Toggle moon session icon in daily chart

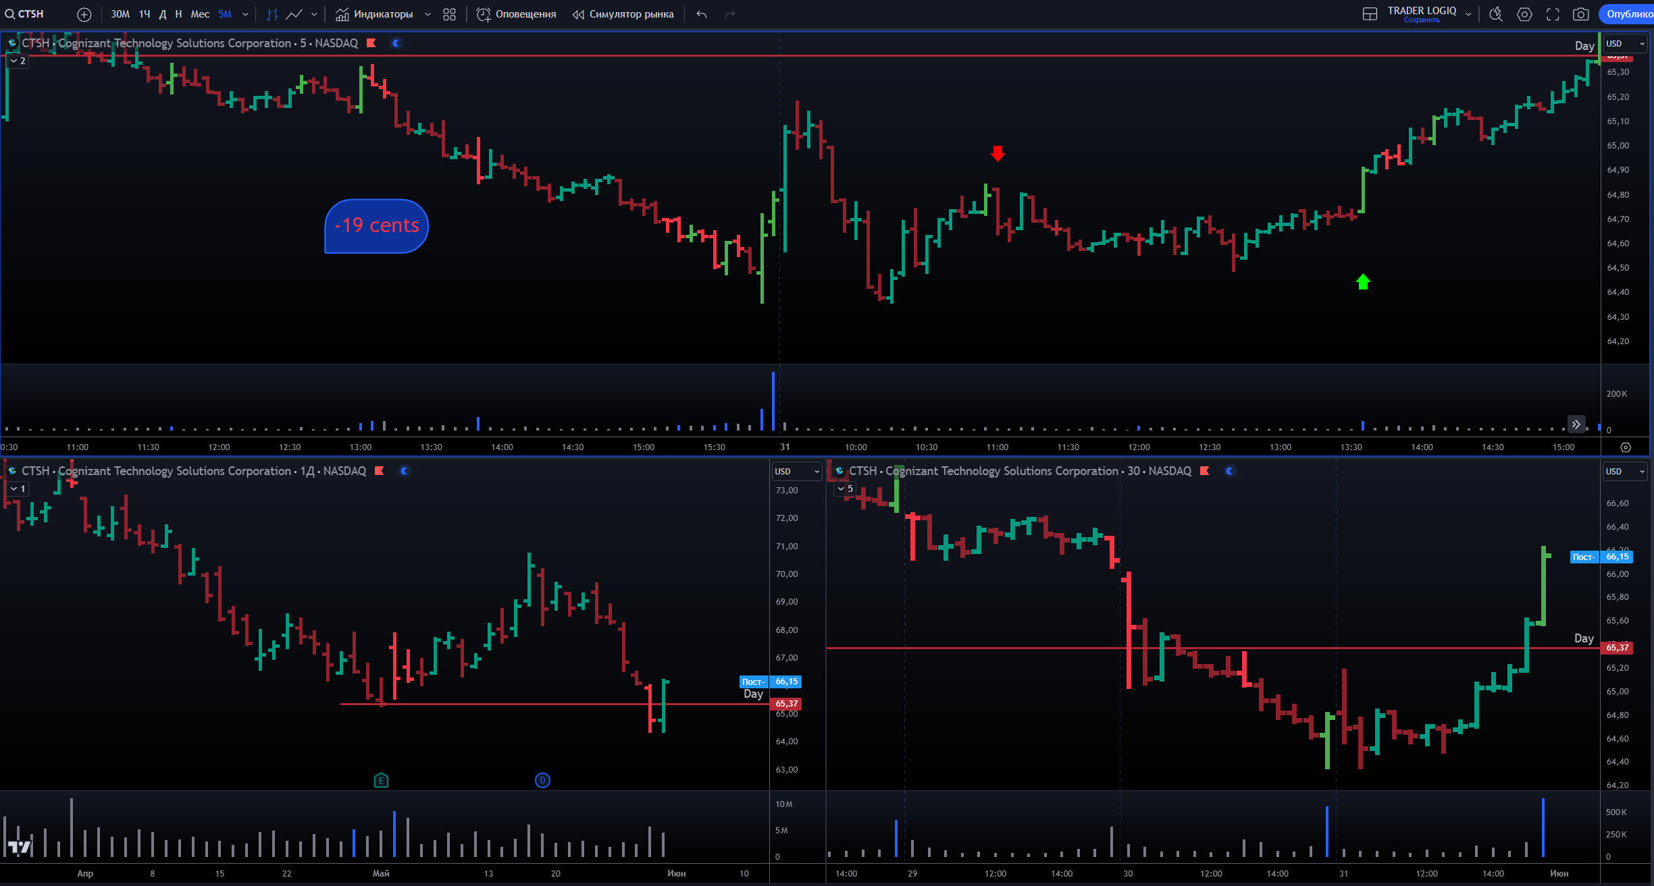tap(405, 471)
